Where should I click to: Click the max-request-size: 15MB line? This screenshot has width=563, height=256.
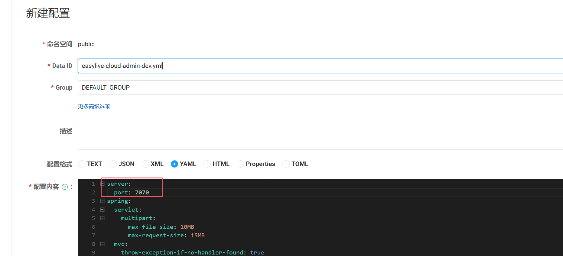(166, 235)
